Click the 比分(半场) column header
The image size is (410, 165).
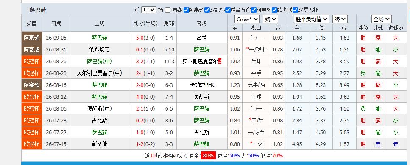[145, 23]
